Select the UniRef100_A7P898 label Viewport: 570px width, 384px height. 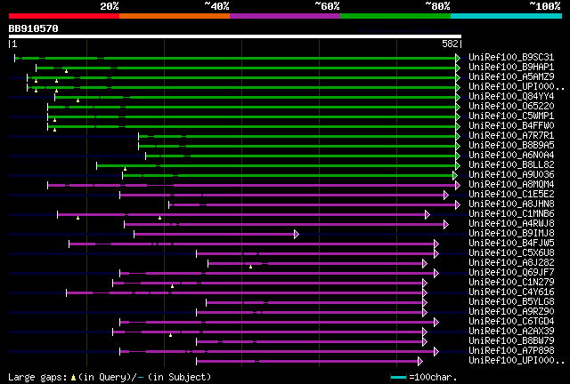pyautogui.click(x=511, y=351)
